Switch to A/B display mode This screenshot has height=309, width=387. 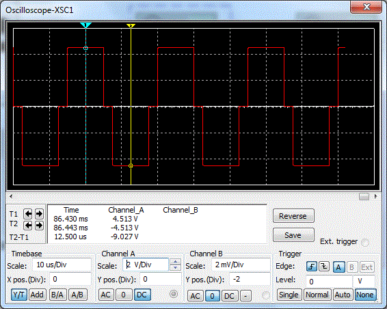pos(77,295)
